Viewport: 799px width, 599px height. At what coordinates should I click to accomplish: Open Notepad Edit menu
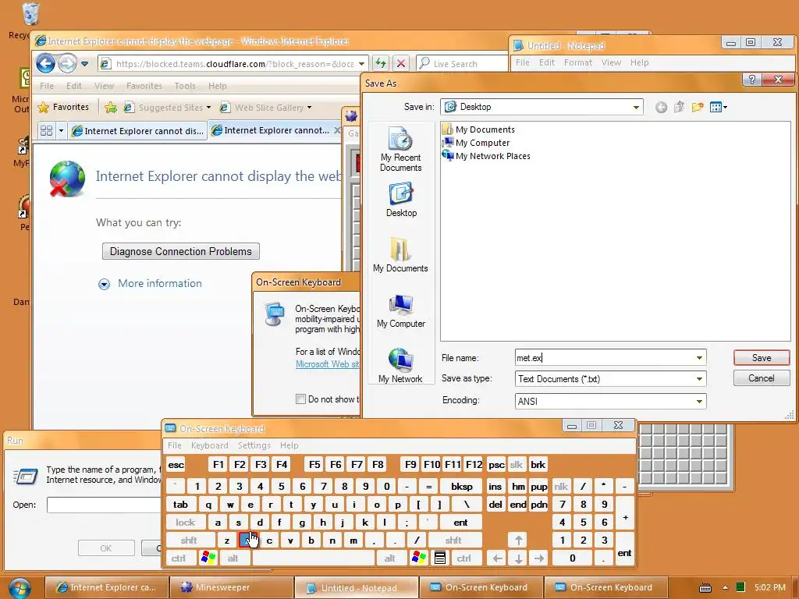pos(547,62)
